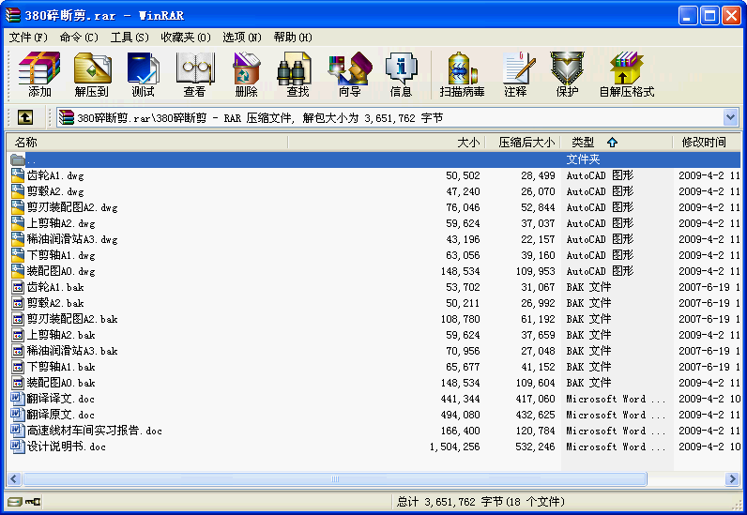
Task: Open the 查找 (Find) binoculars icon
Action: point(297,74)
